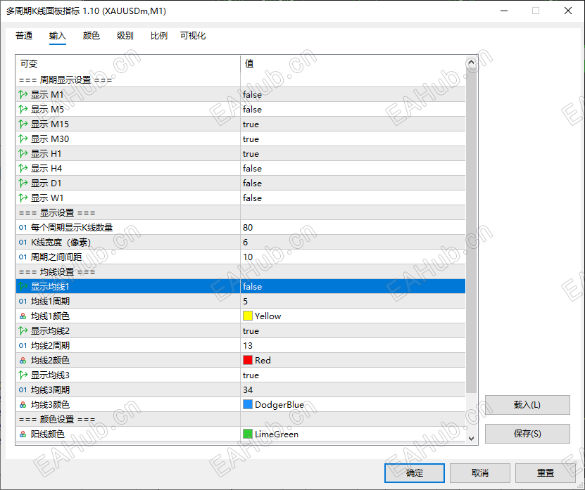This screenshot has height=490, width=585.
Task: Edit the 均线1周期 value 5
Action: (x=353, y=301)
